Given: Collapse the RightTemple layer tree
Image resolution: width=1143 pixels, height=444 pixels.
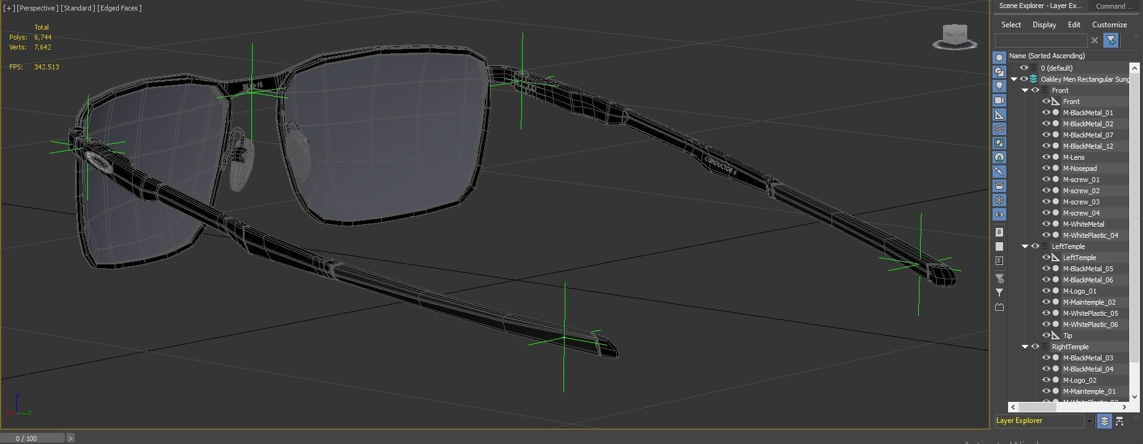Looking at the screenshot, I should click(x=1025, y=347).
